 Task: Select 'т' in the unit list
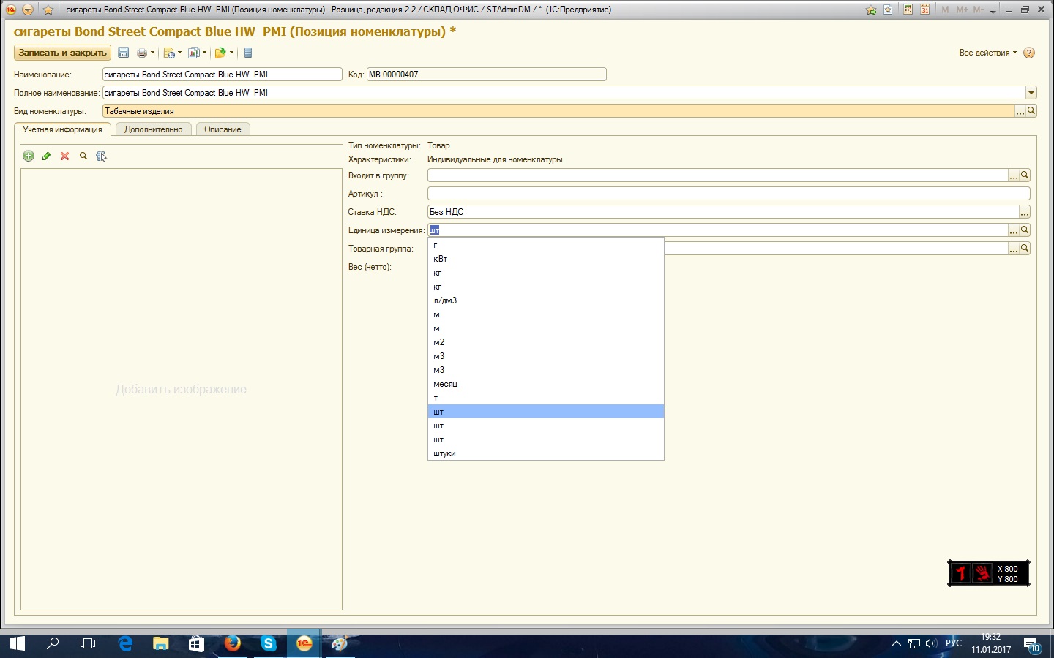coord(545,398)
